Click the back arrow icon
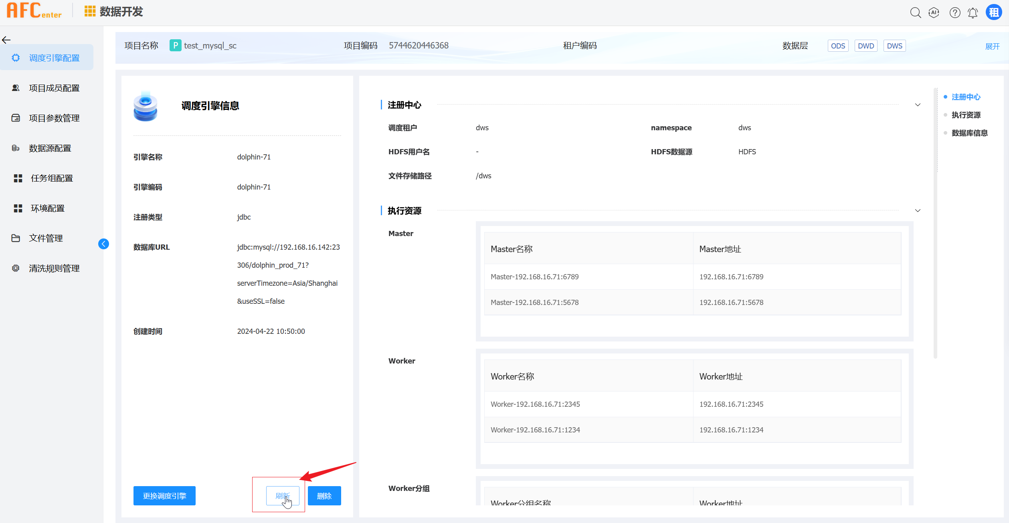1009x523 pixels. [x=6, y=40]
